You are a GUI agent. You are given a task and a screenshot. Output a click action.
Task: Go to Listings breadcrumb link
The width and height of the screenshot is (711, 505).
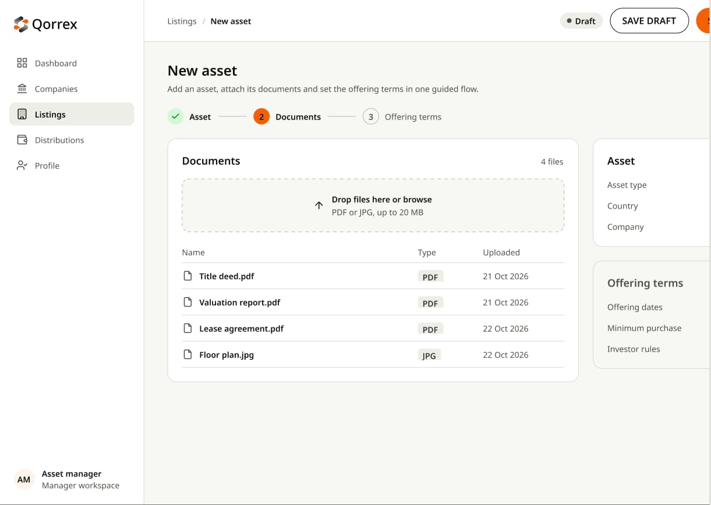tap(182, 21)
